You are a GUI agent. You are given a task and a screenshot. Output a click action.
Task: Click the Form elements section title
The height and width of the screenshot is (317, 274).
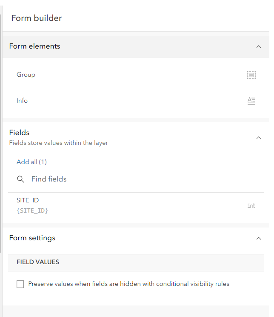34,46
